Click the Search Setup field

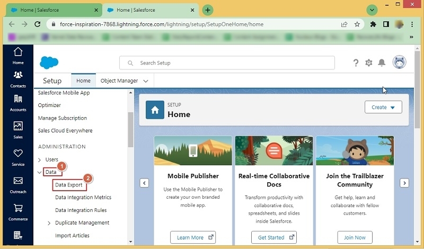[227, 63]
